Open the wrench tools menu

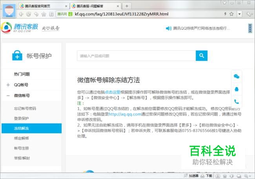pos(249,14)
